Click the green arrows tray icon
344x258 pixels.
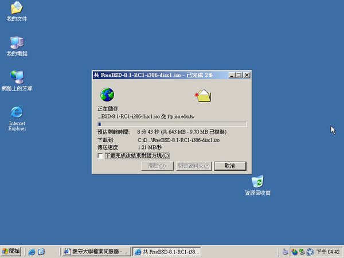(302, 252)
